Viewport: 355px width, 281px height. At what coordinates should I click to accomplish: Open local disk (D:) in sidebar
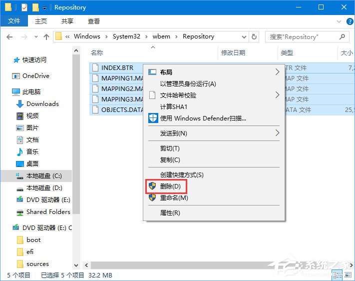[44, 188]
